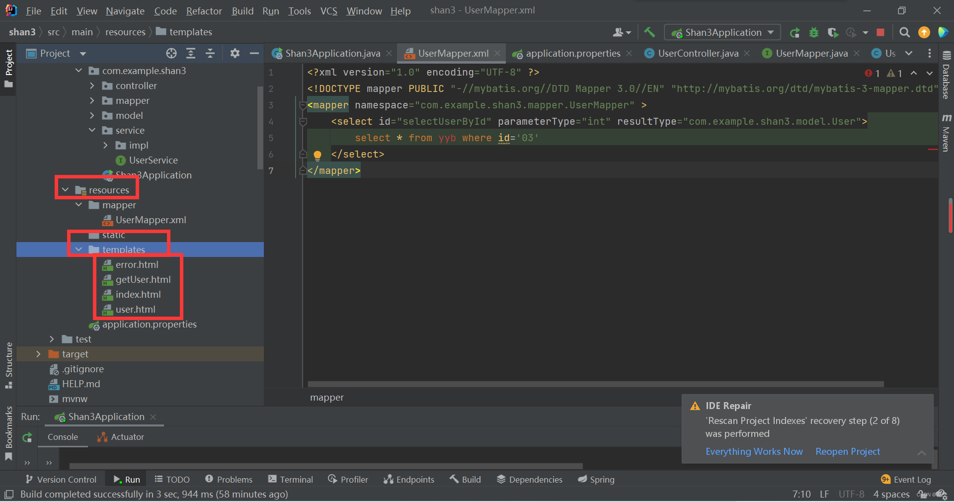Open the Refactor menu
The width and height of the screenshot is (954, 502).
204,11
